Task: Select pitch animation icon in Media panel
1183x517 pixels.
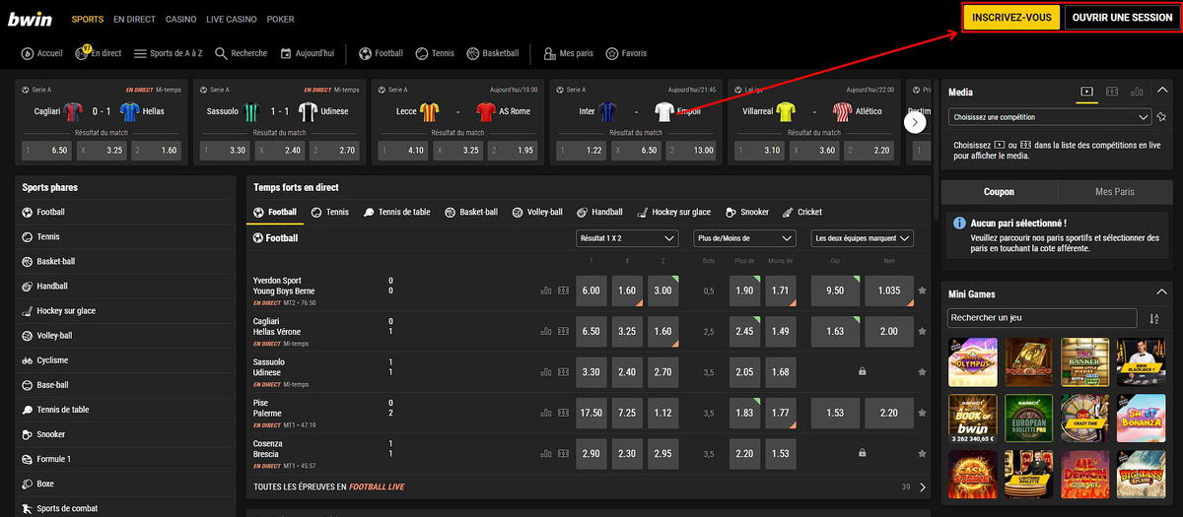Action: (x=1112, y=92)
